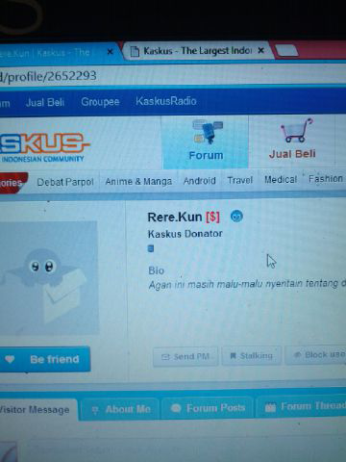
Task: Go to the Travel category
Action: [x=240, y=180]
